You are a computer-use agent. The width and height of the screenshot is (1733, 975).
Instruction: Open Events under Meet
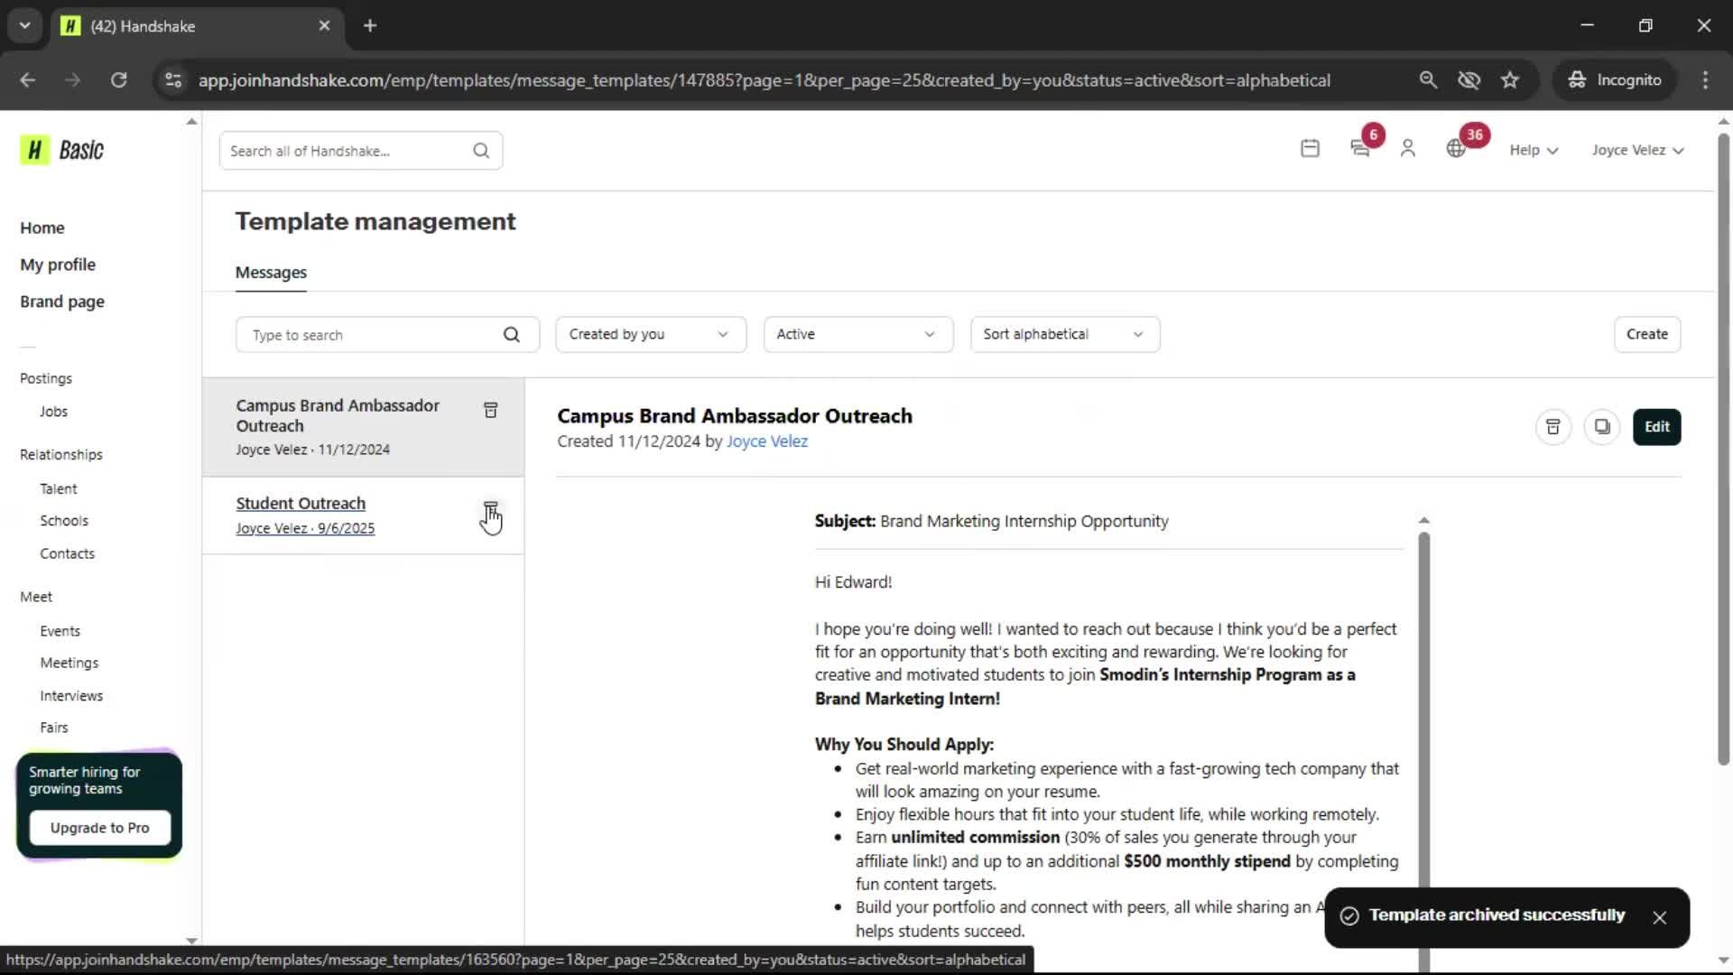60,631
